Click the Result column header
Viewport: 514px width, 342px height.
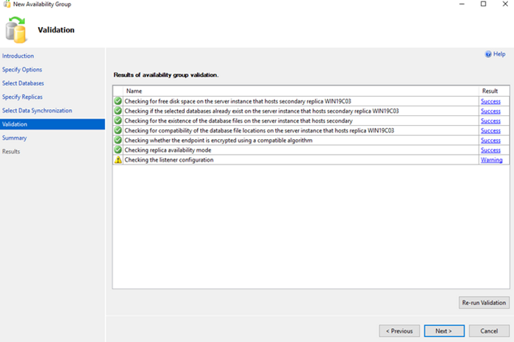click(490, 91)
